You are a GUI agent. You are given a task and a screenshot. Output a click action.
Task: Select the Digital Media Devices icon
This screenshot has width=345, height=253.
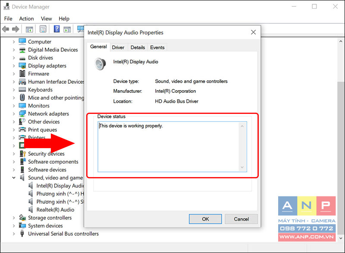pyautogui.click(x=22, y=50)
